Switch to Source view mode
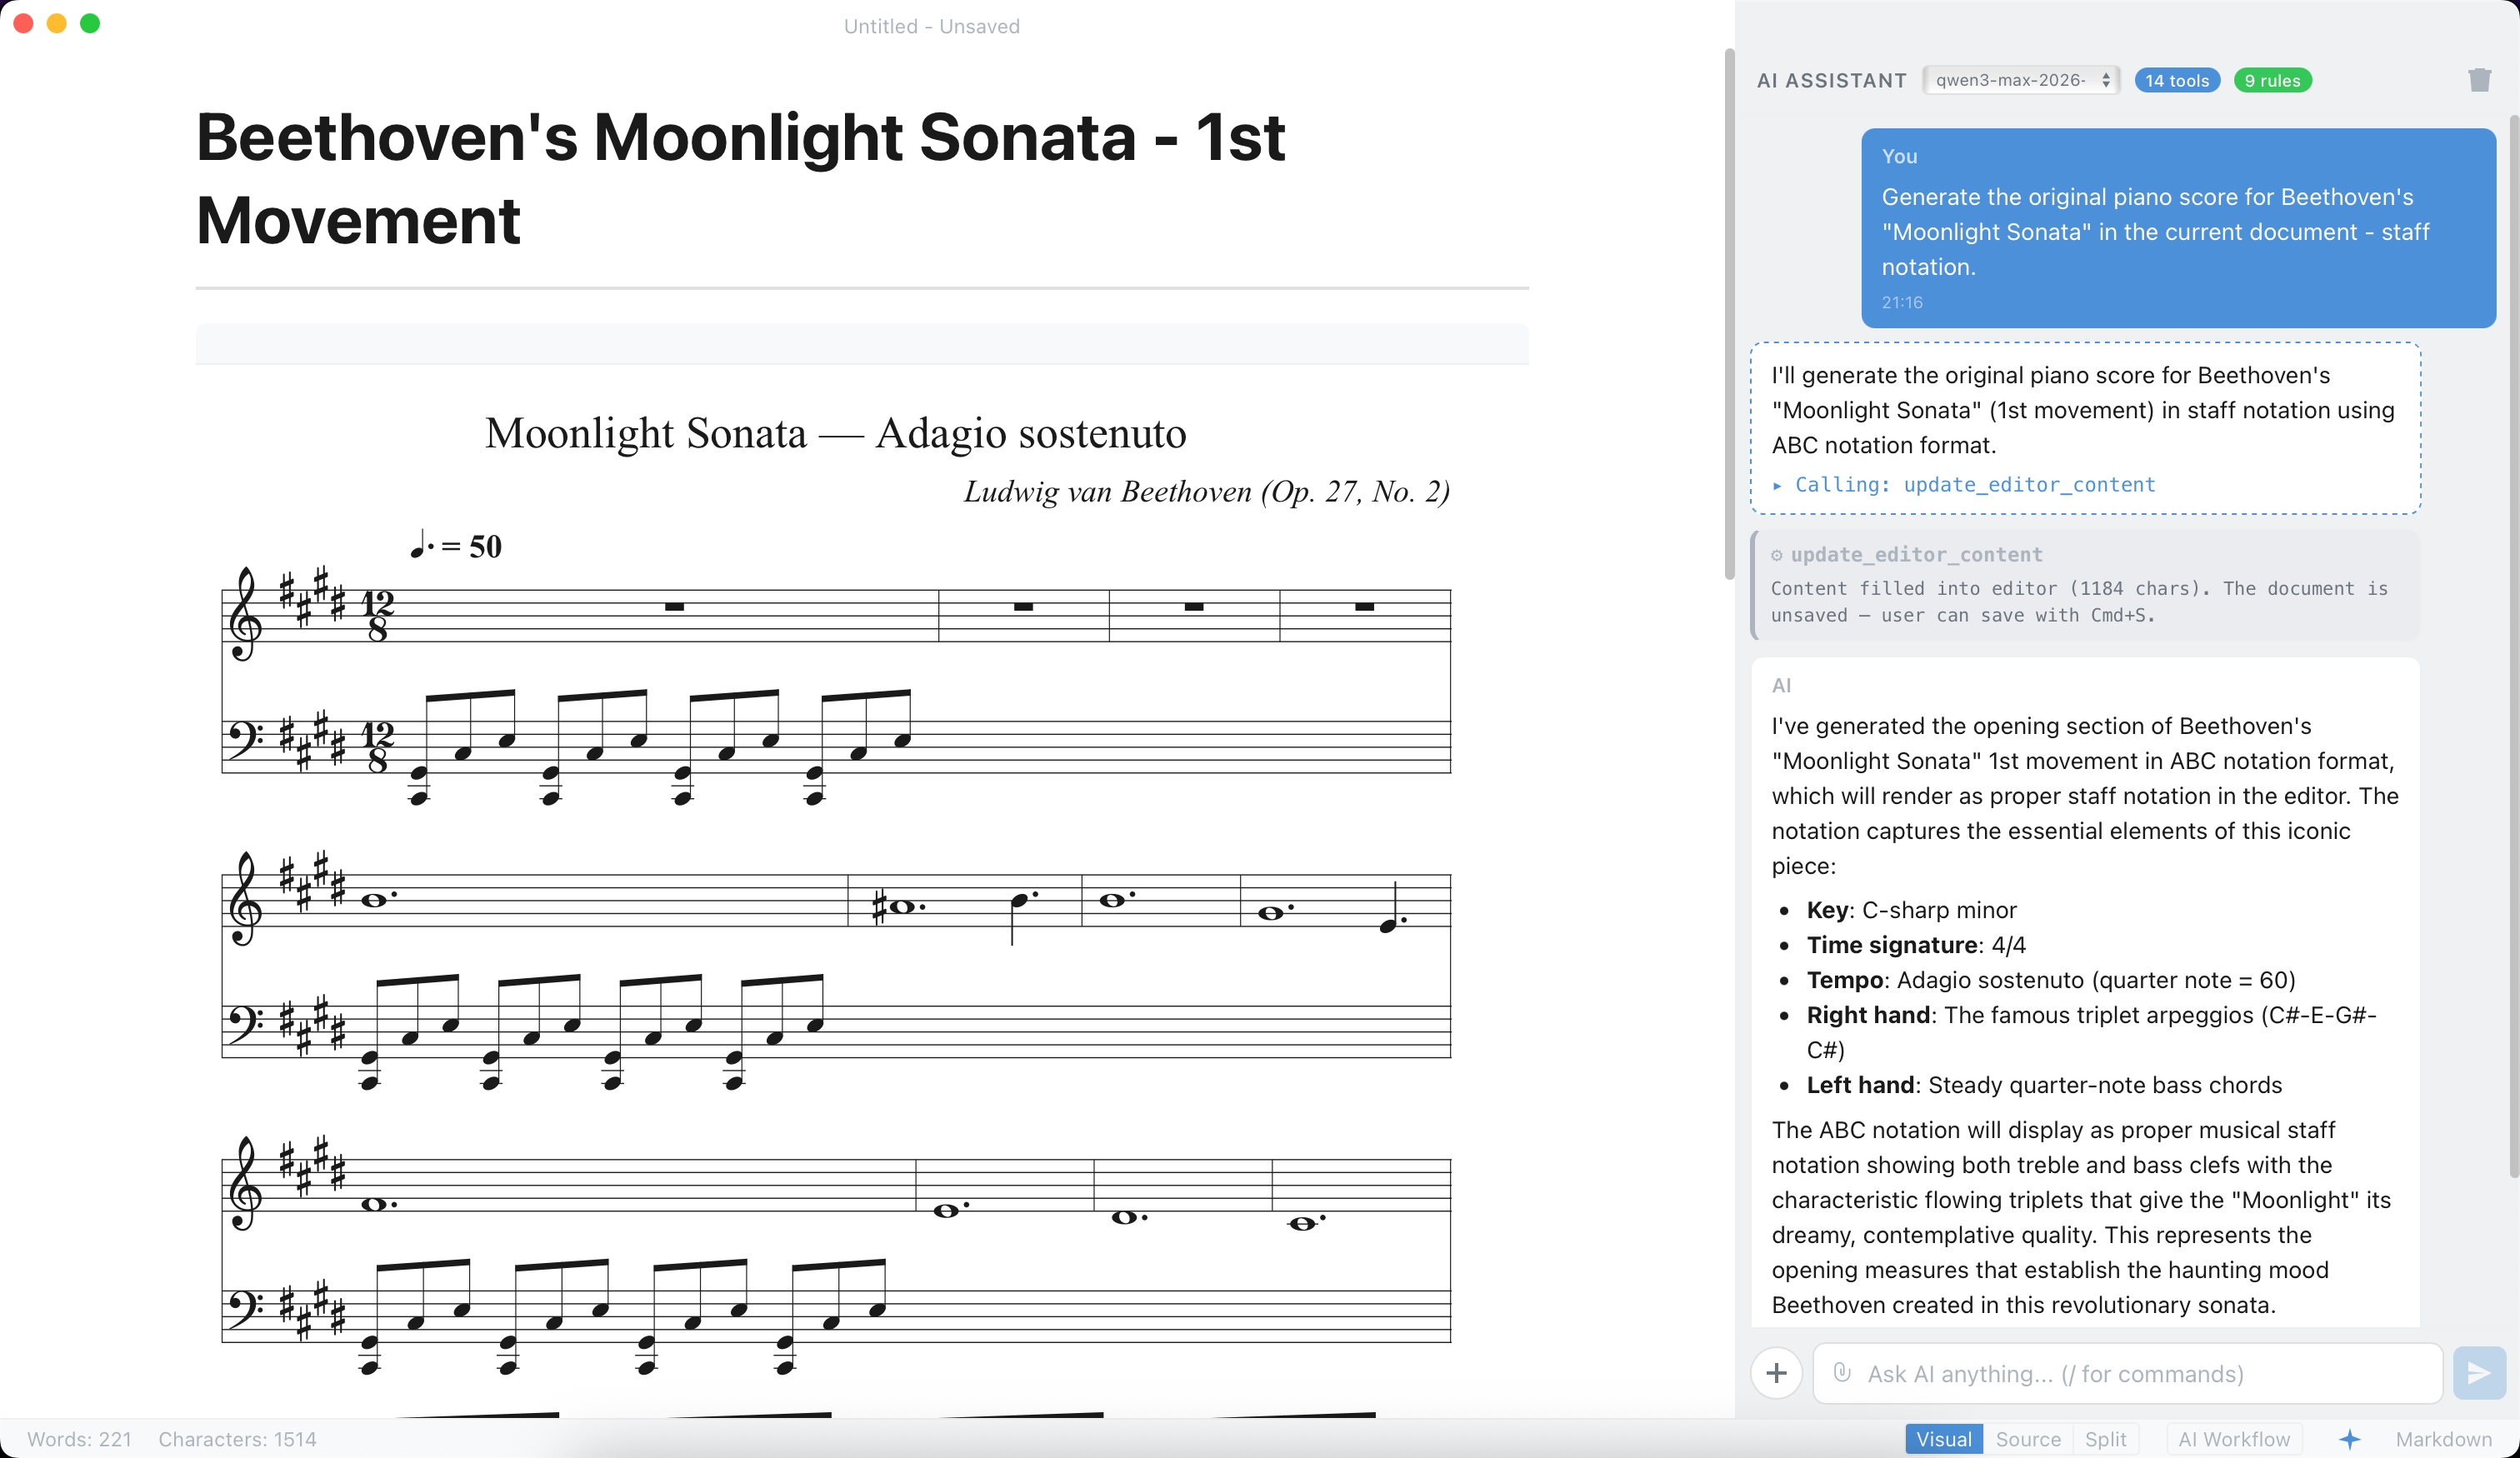 [x=2027, y=1439]
